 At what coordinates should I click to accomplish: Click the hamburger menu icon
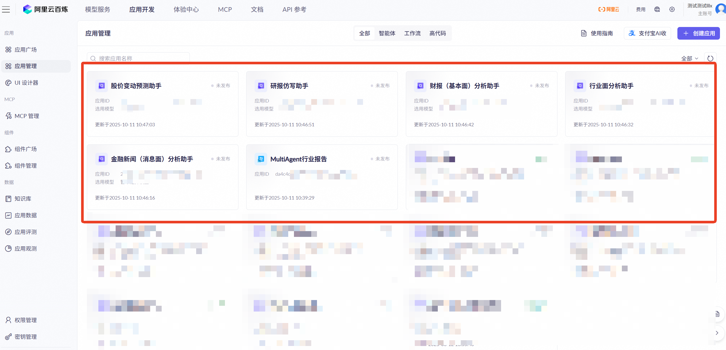pyautogui.click(x=6, y=9)
